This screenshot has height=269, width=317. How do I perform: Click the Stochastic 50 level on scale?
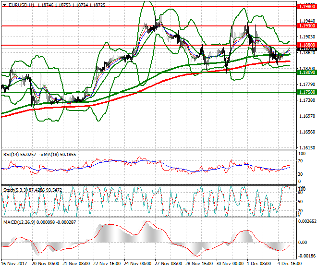coord(300,202)
